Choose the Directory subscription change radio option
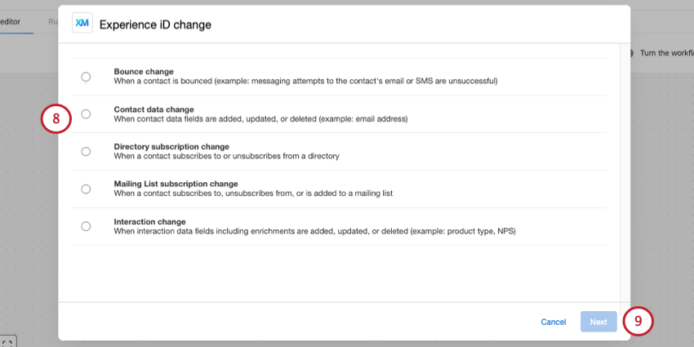This screenshot has width=694, height=347. [x=86, y=151]
